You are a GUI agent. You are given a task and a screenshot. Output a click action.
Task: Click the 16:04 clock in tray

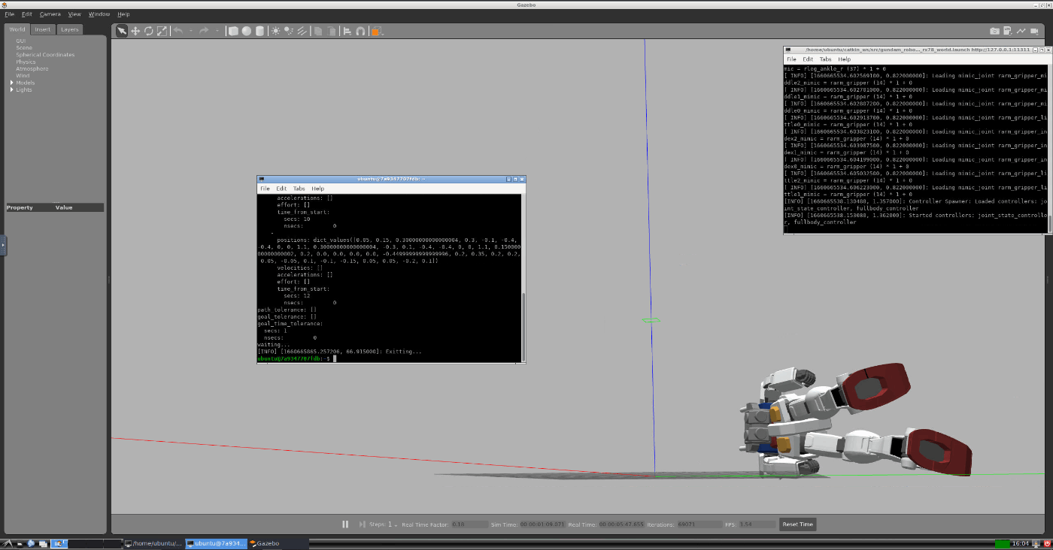coord(1021,543)
